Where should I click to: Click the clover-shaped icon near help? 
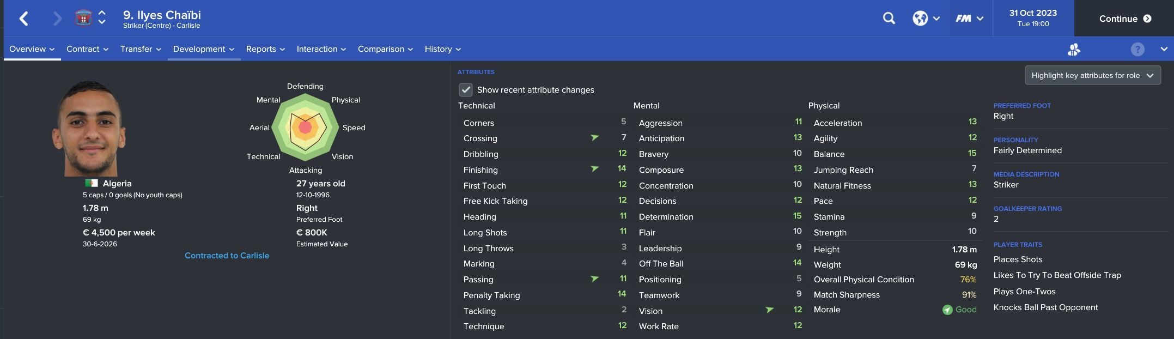(1074, 49)
